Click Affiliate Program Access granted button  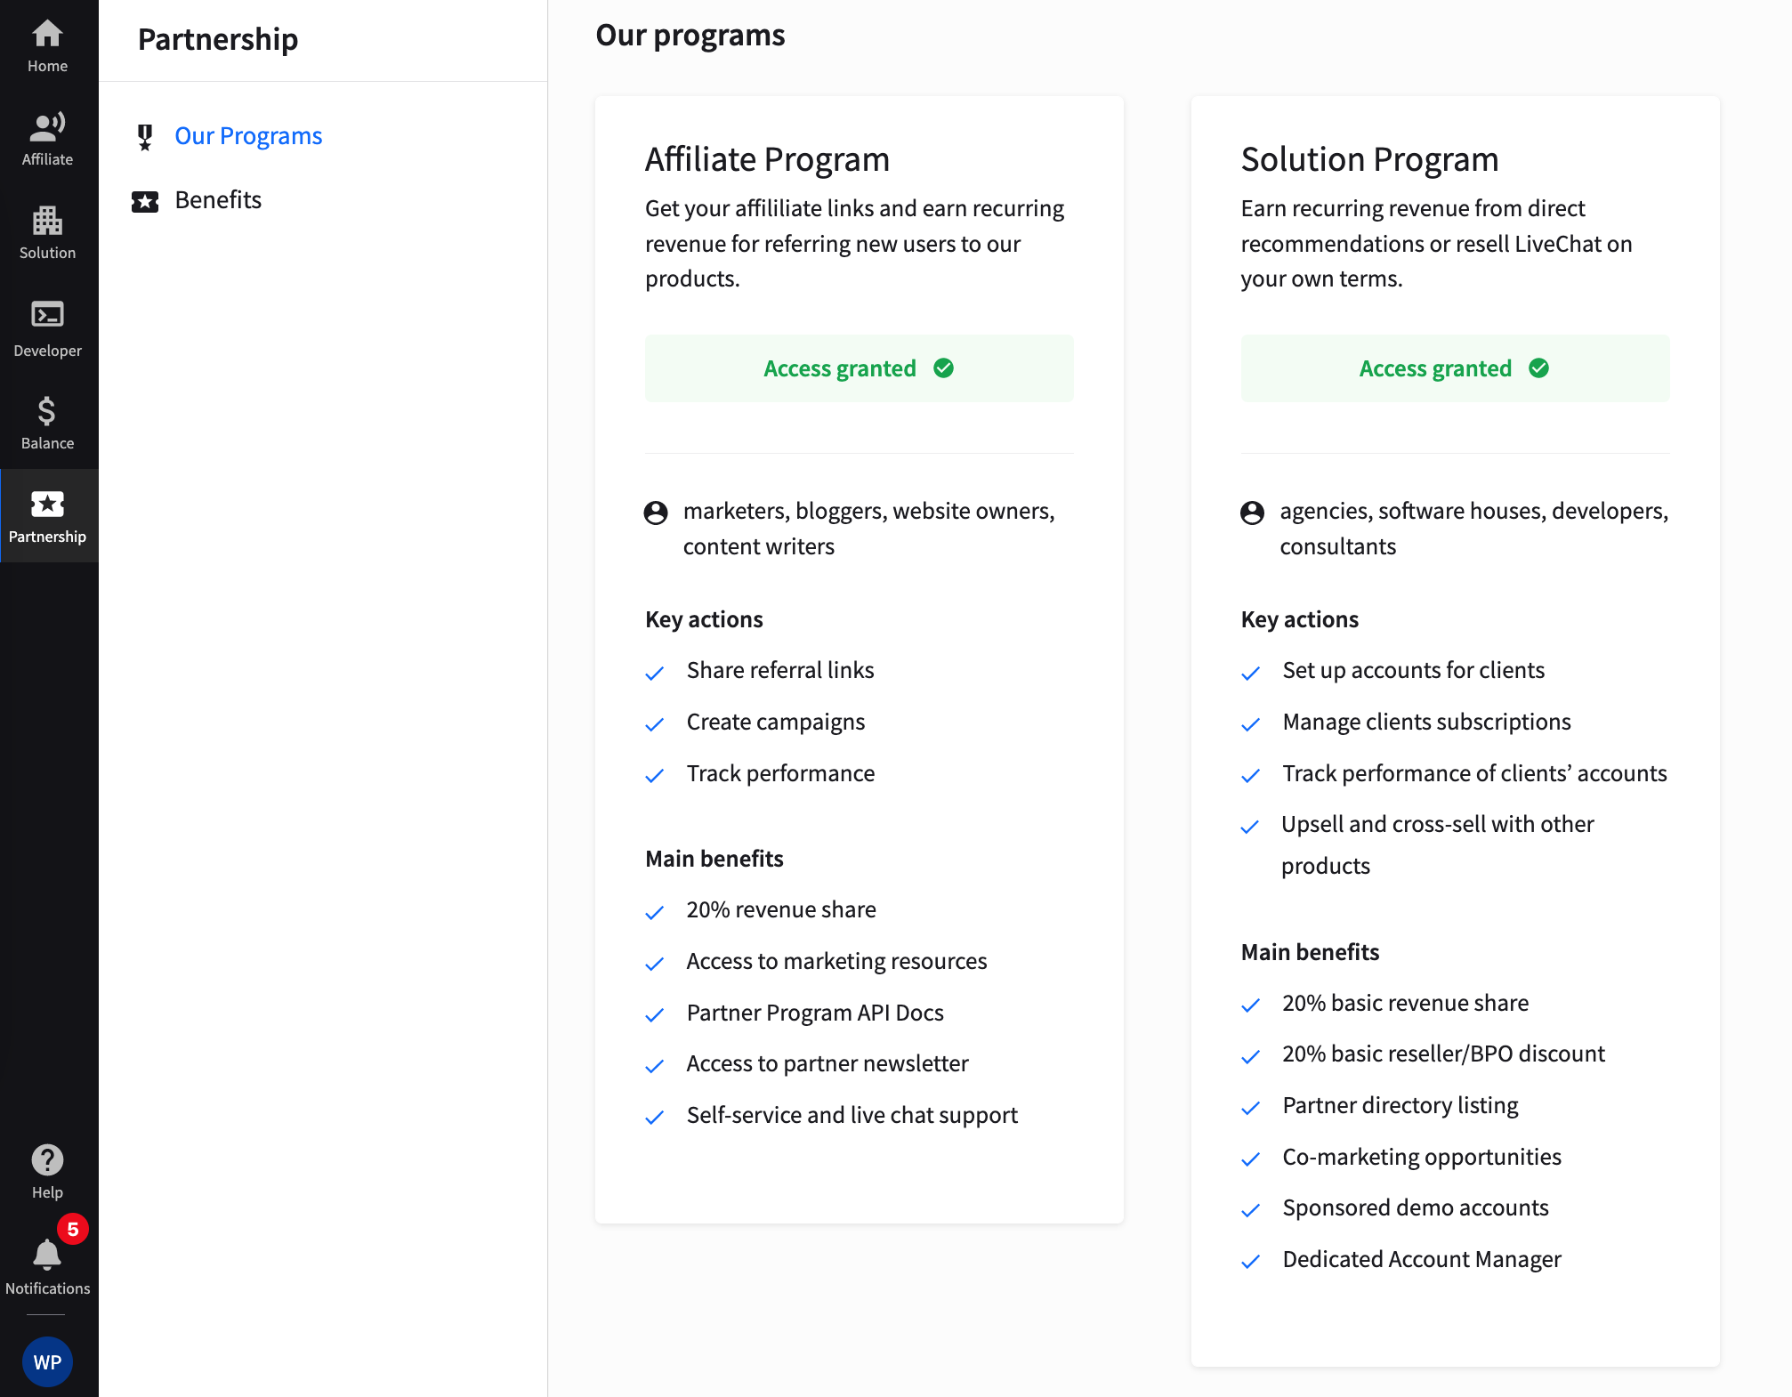tap(859, 368)
